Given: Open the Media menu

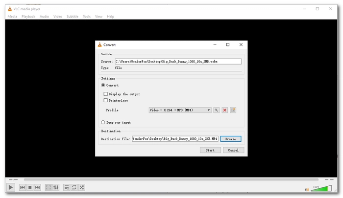Looking at the screenshot, I should [x=12, y=16].
